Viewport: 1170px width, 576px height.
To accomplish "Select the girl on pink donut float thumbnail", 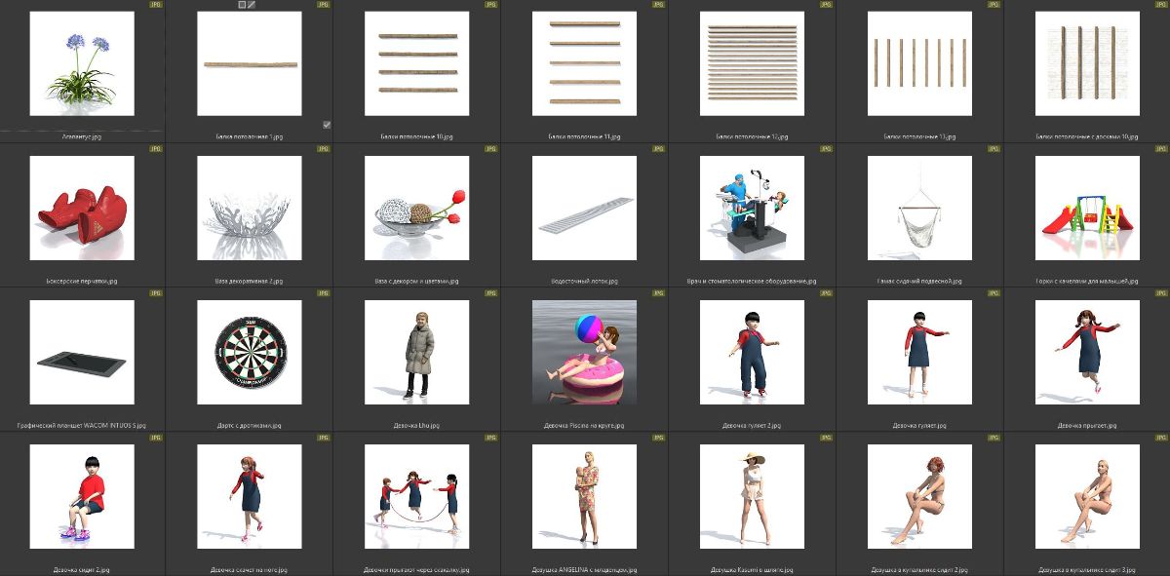I will [x=584, y=352].
